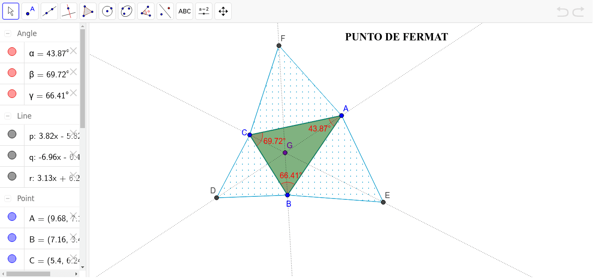
Task: Click the C = (5.4 coordinates entry
Action: tap(54, 261)
